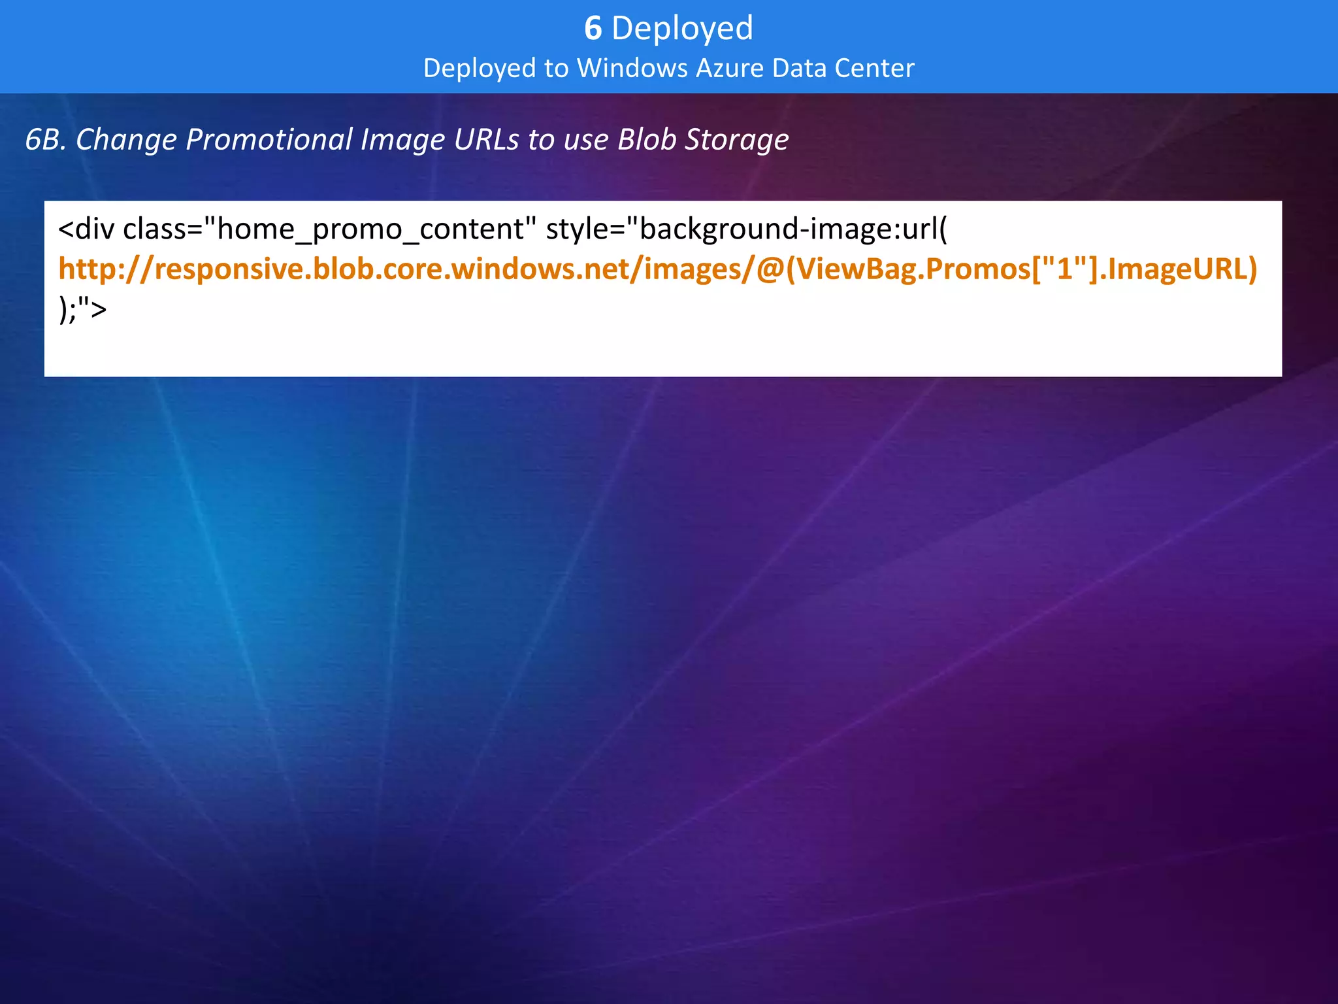
Task: Click the '6 Deployed' slide title
Action: (668, 28)
